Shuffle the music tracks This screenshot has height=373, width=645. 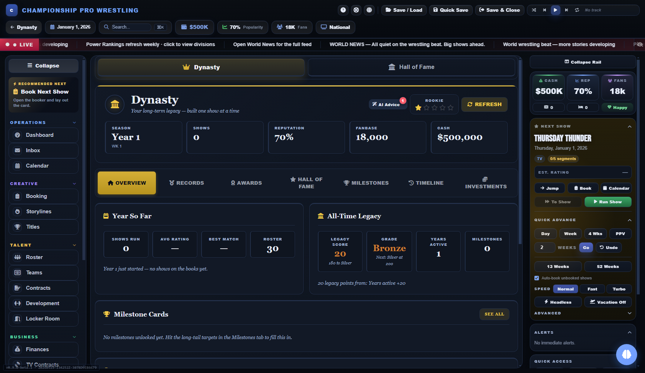click(x=534, y=10)
